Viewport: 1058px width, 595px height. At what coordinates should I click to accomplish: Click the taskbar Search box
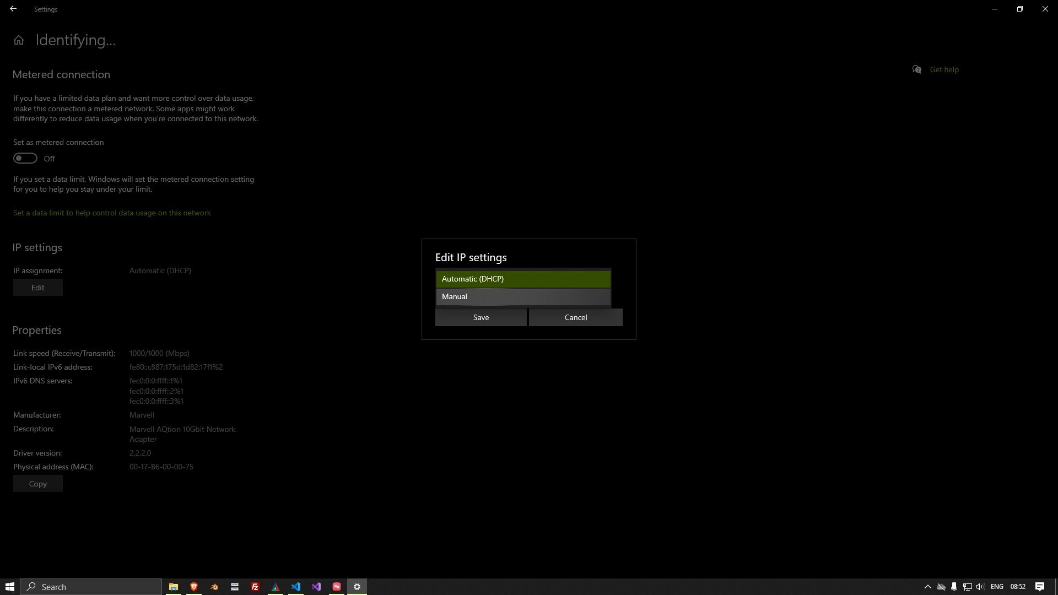91,587
